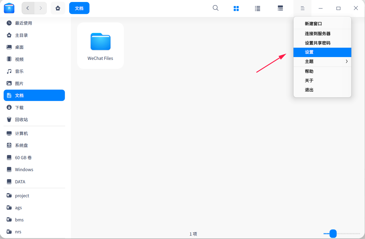Image resolution: width=365 pixels, height=239 pixels.
Task: Click the home directory breadcrumb icon
Action: click(x=58, y=8)
